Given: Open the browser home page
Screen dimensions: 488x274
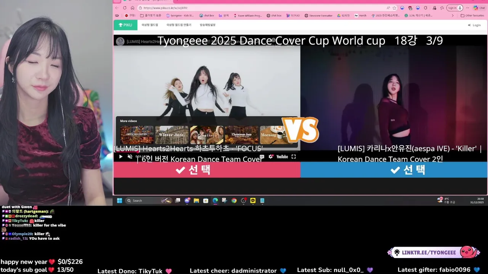Looking at the screenshot, I should click(132, 8).
